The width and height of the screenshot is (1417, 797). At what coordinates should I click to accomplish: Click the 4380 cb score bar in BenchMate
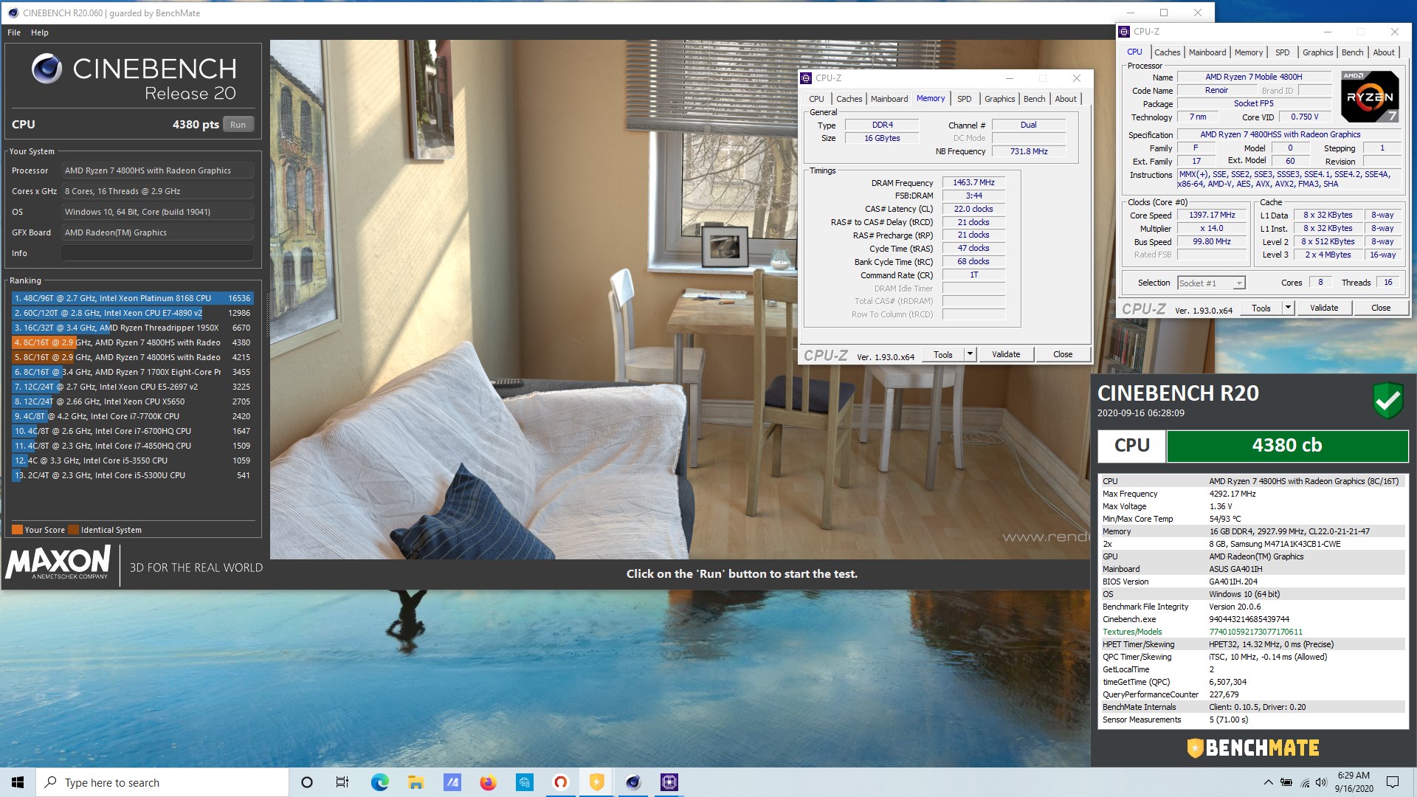coord(1287,446)
